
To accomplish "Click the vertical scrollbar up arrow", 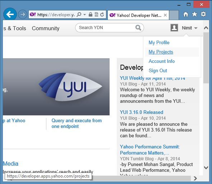I will tap(206, 28).
